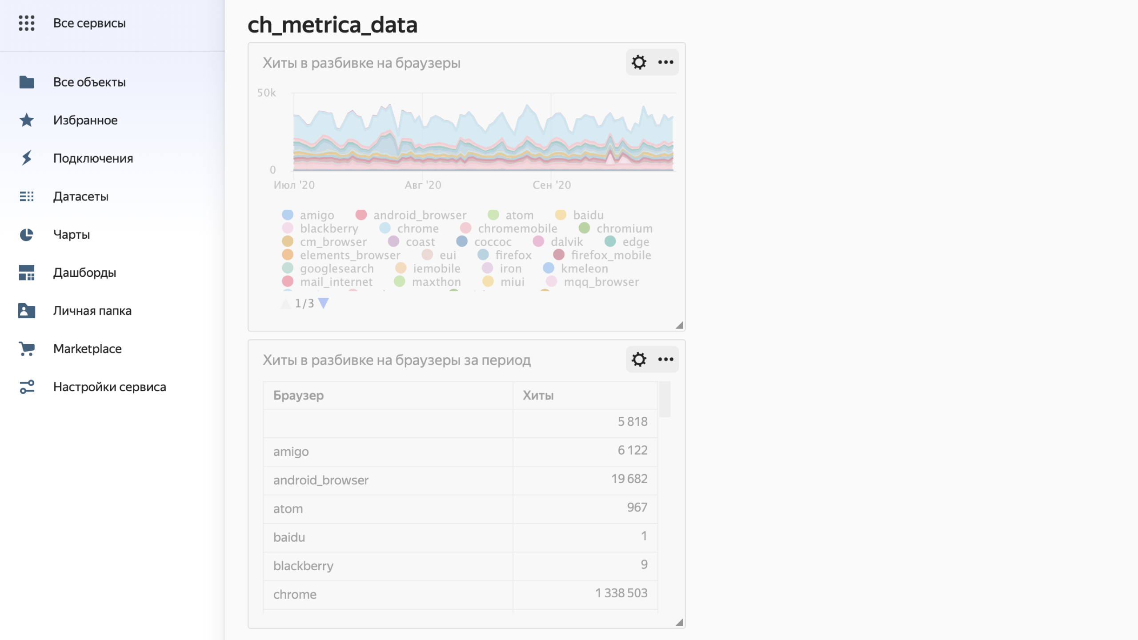Open Датасеты grid icon in sidebar
Screen dimensions: 1138x640
pyautogui.click(x=27, y=196)
